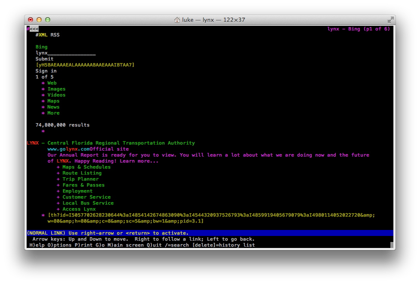Select the Customer Service link
The height and width of the screenshot is (284, 420).
point(86,197)
